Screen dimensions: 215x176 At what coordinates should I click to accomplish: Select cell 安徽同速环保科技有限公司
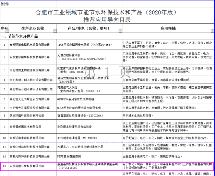click(x=33, y=166)
